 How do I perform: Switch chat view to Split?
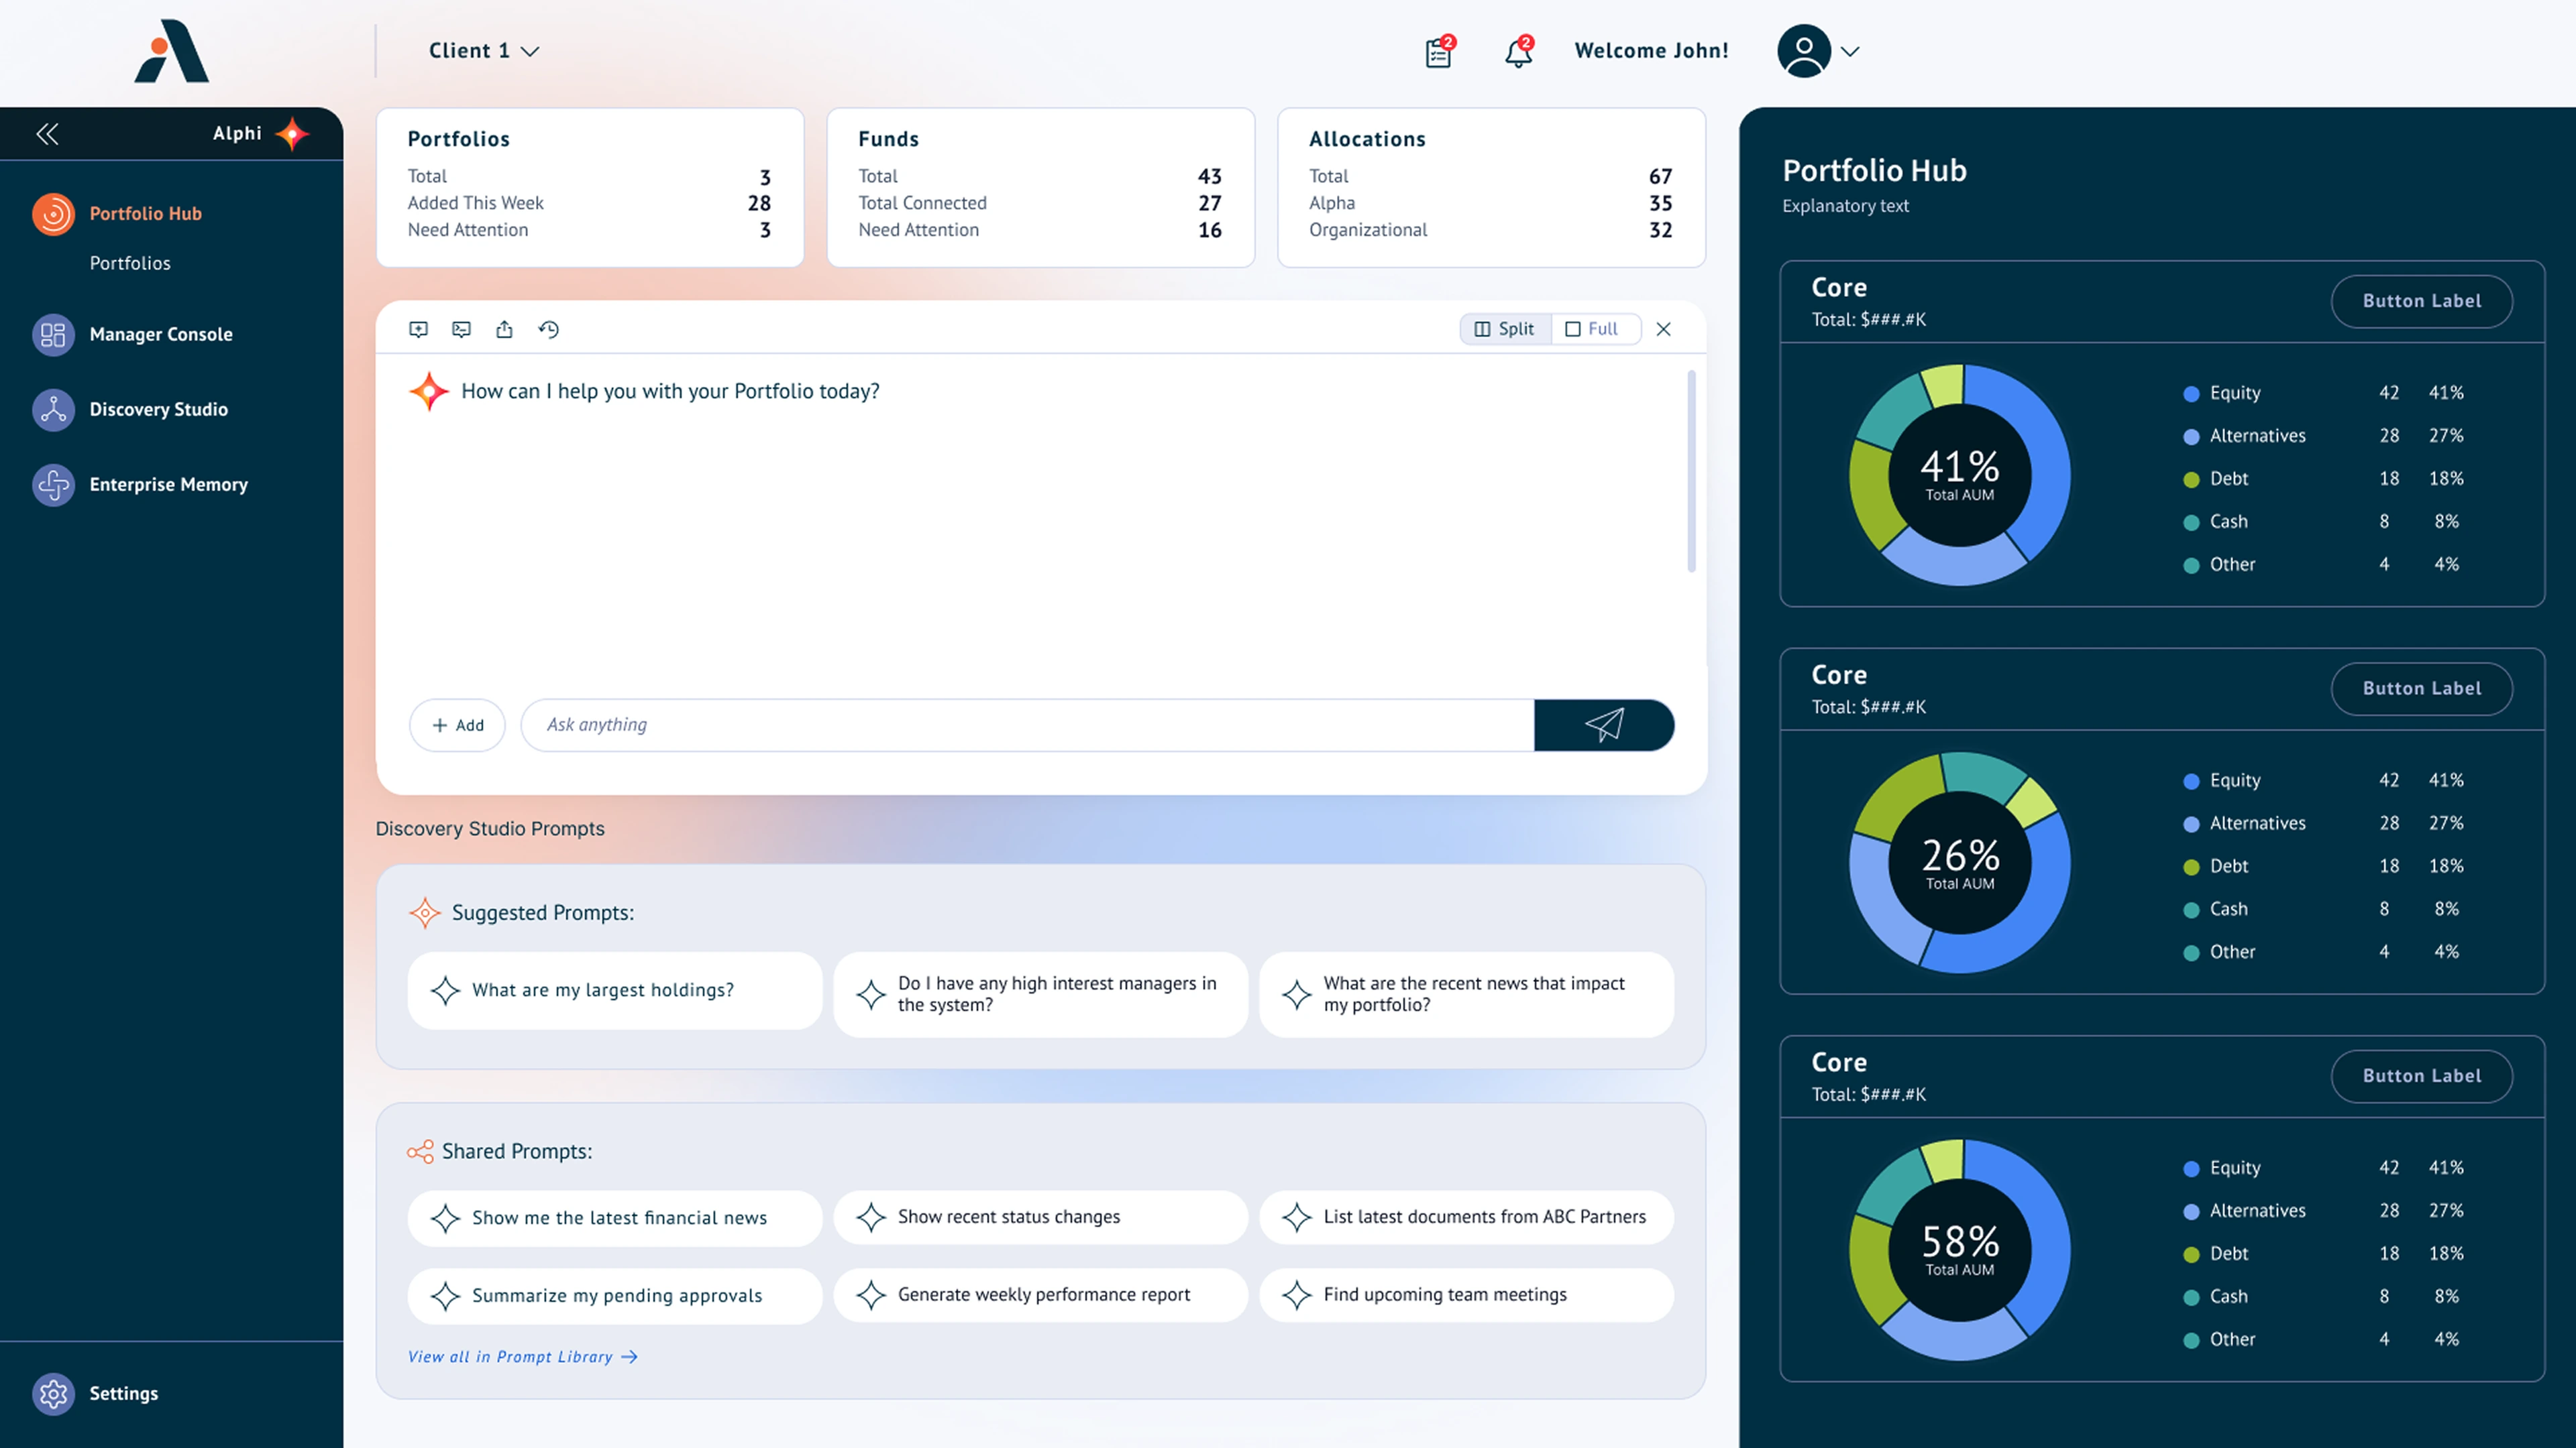click(1505, 328)
